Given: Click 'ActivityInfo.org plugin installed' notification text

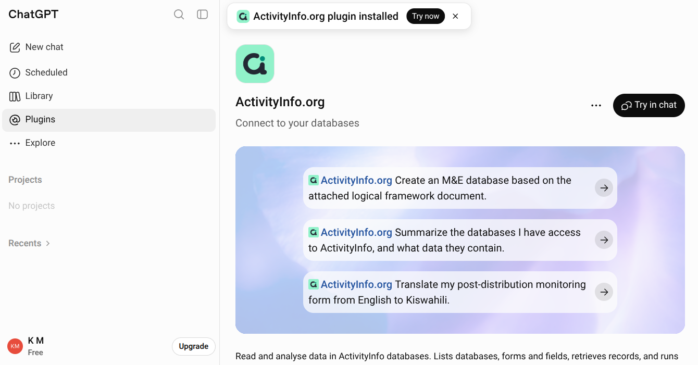Looking at the screenshot, I should pos(326,16).
